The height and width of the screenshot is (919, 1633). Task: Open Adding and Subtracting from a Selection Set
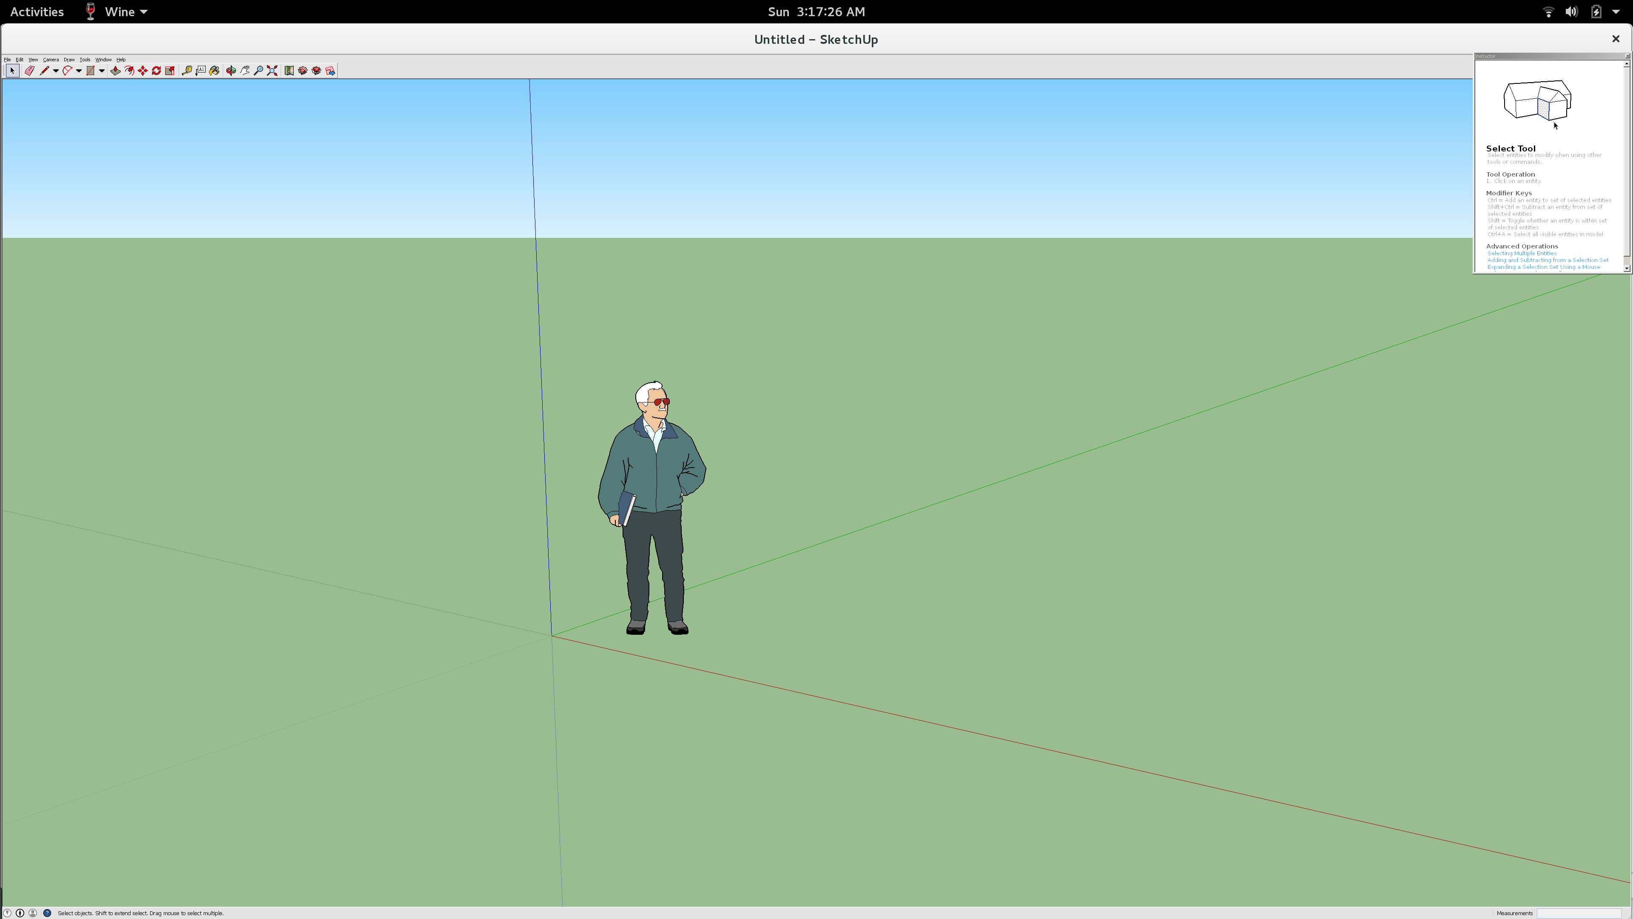click(1548, 260)
